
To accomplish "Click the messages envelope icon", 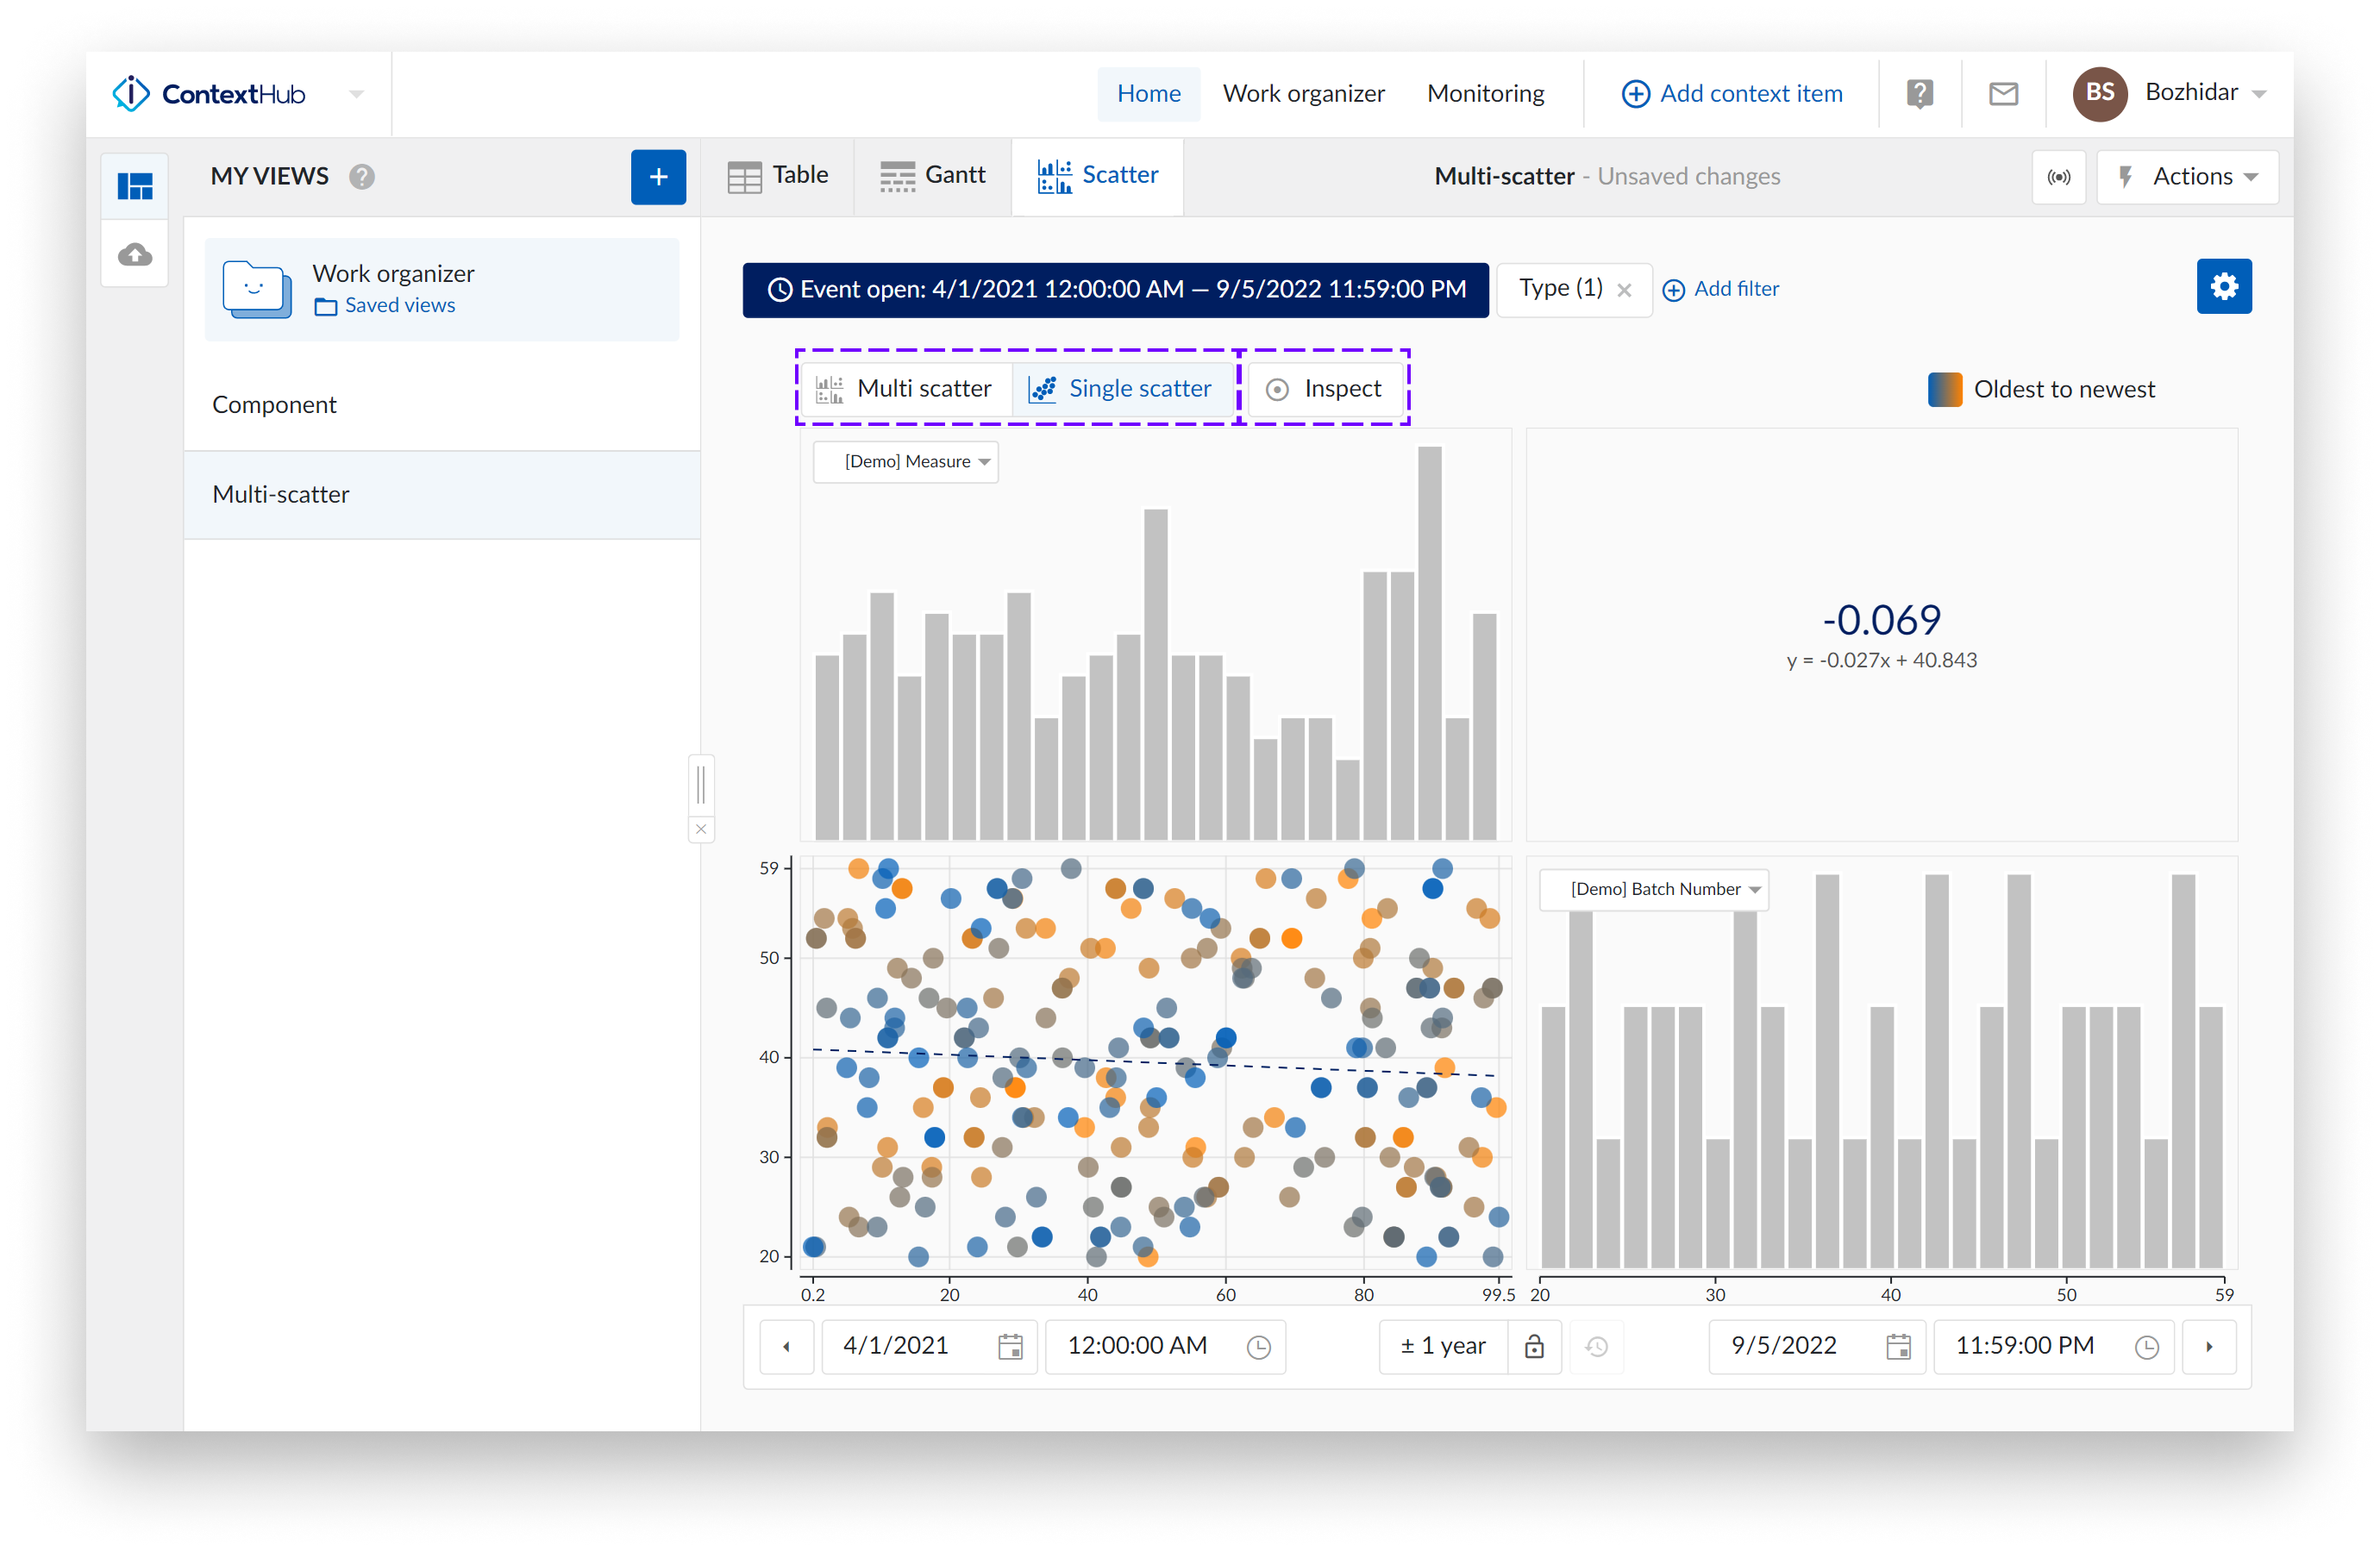I will pyautogui.click(x=2002, y=93).
